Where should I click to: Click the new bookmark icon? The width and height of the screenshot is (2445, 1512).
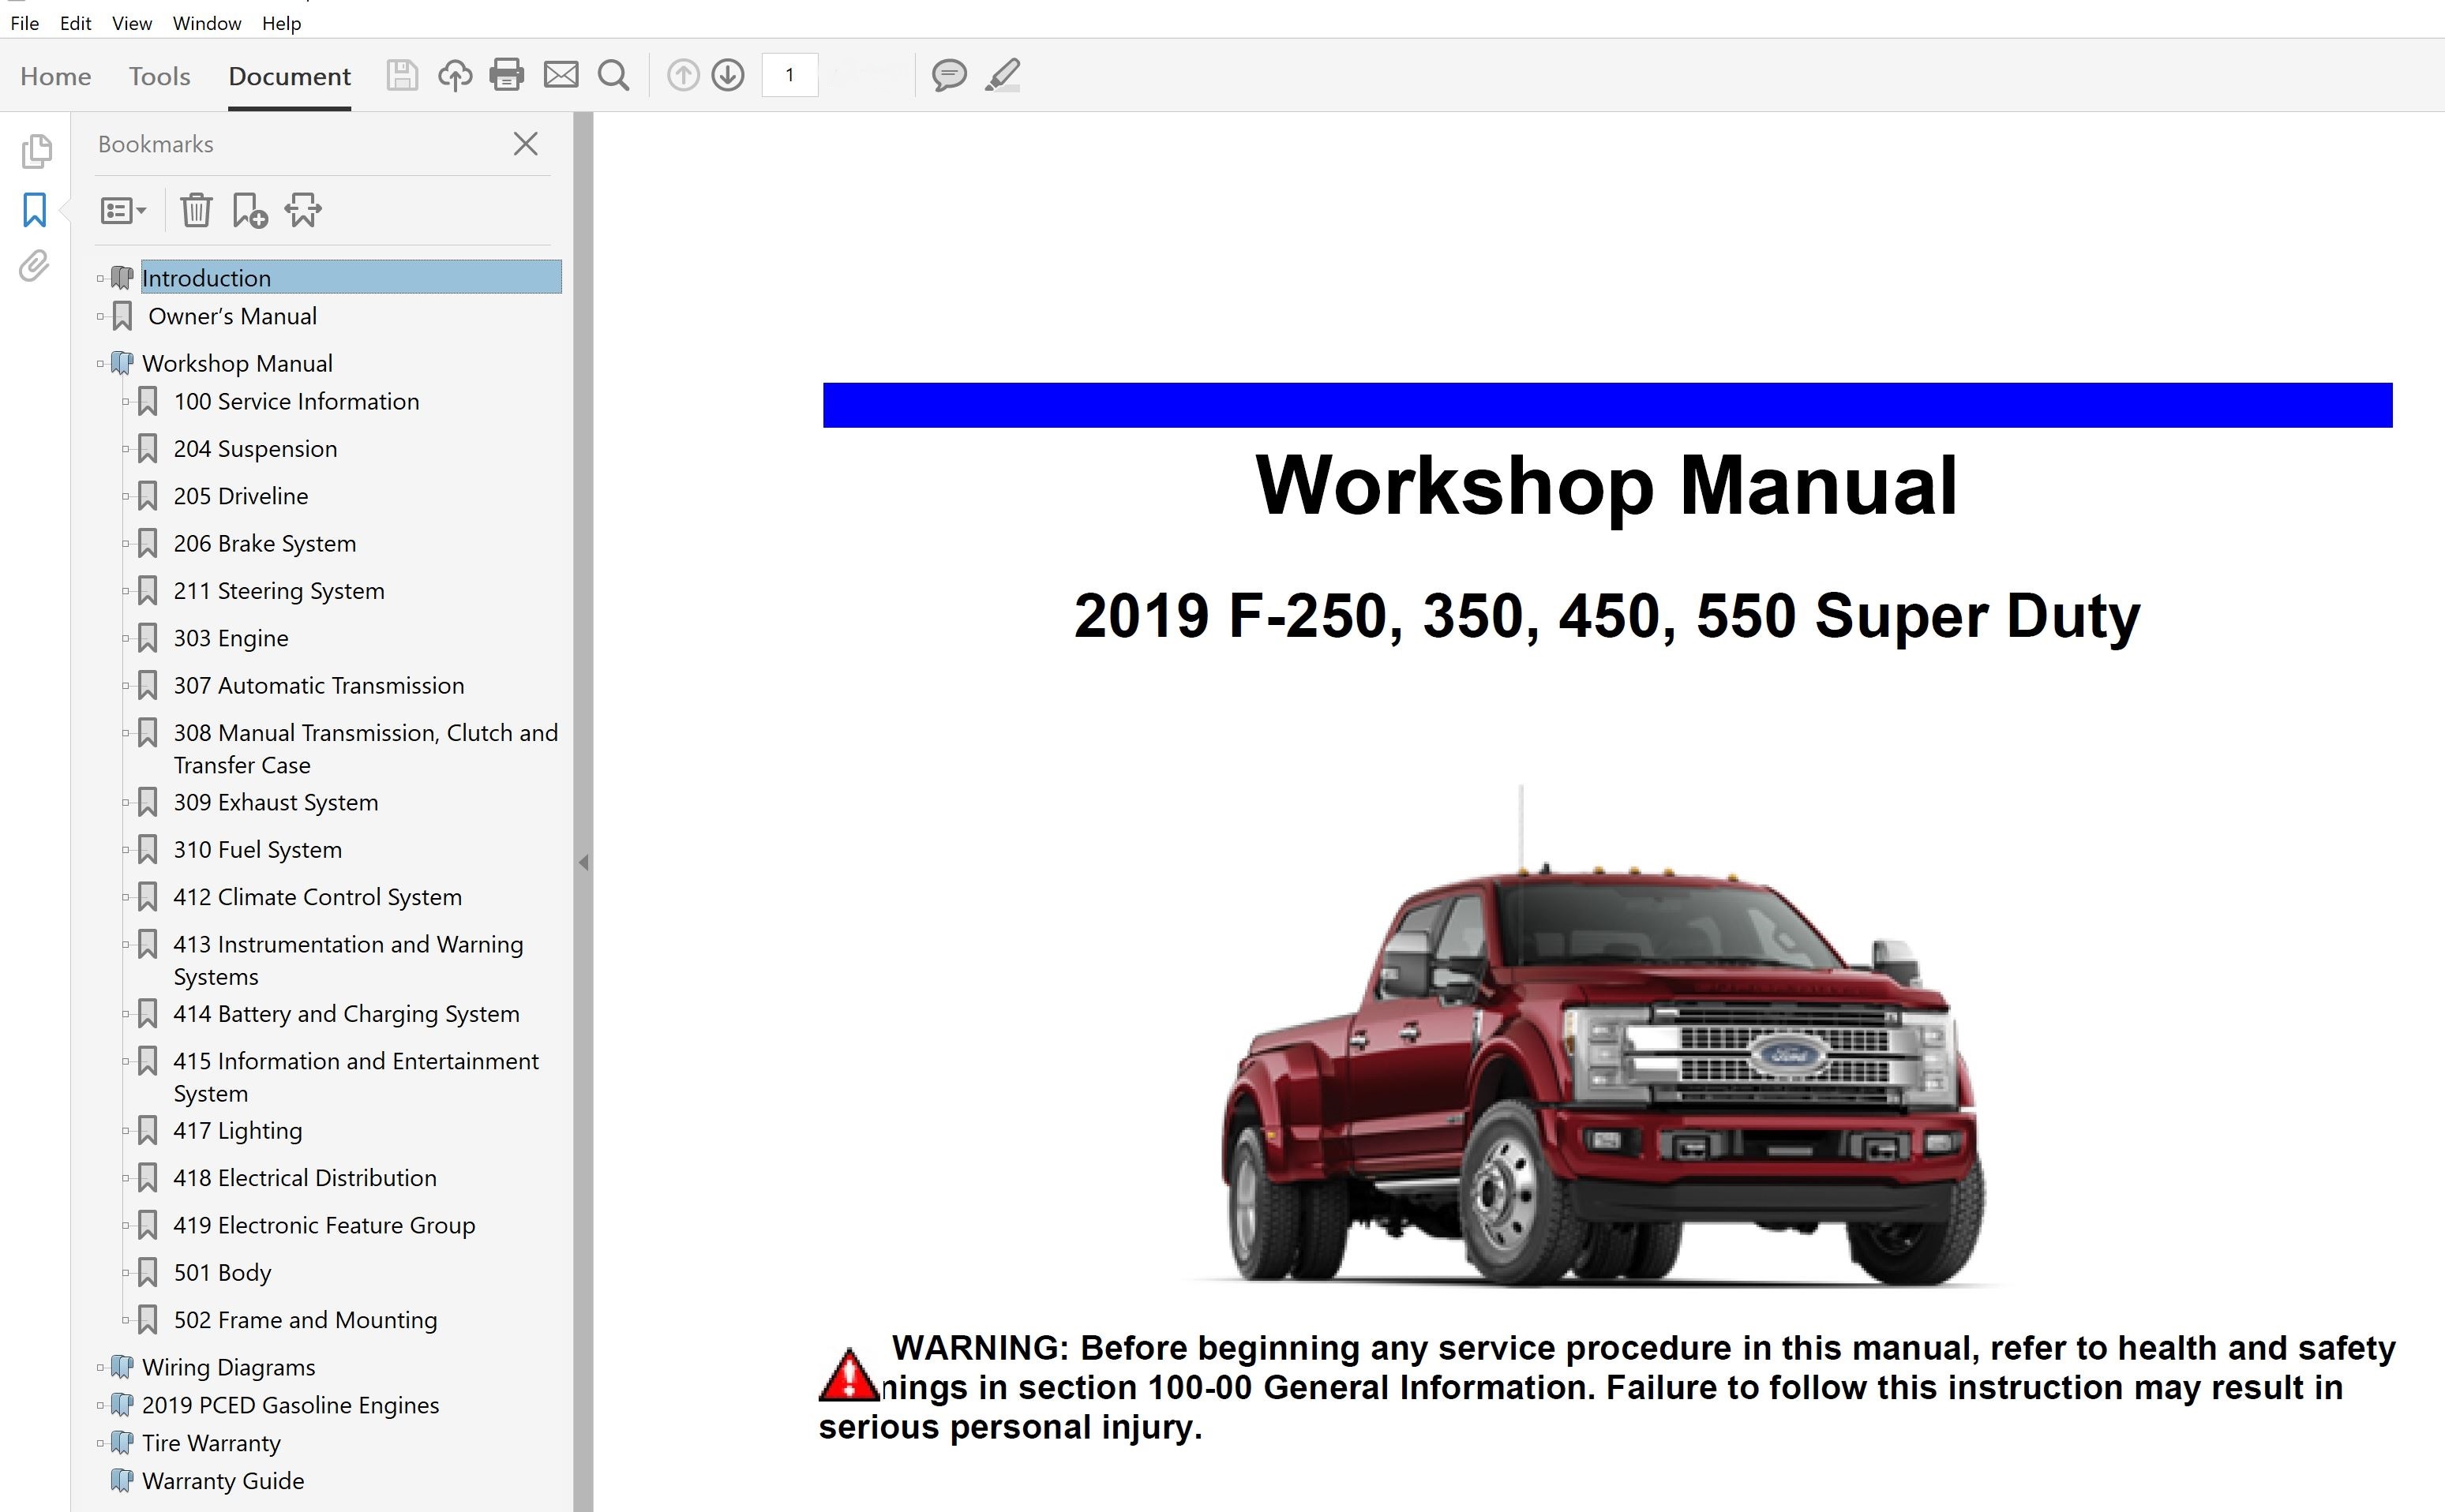point(248,210)
